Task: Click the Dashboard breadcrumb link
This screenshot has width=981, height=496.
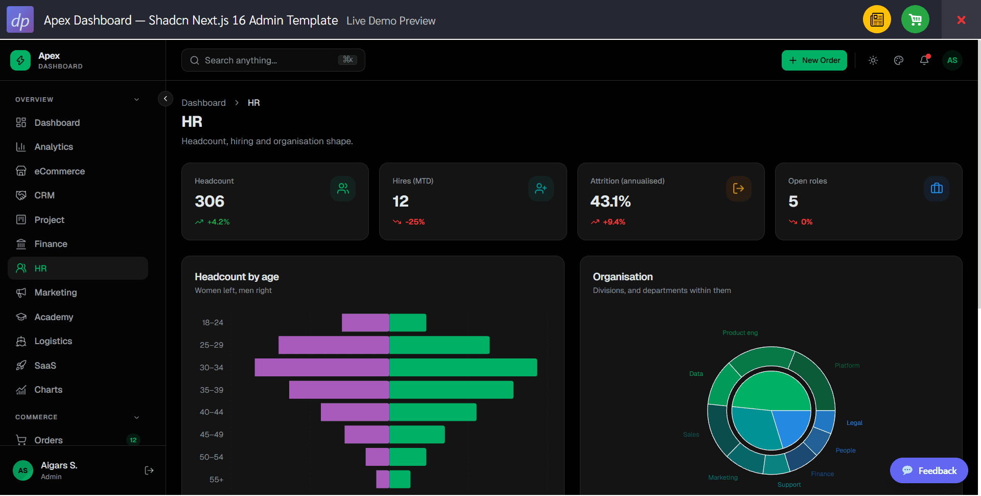Action: 203,103
